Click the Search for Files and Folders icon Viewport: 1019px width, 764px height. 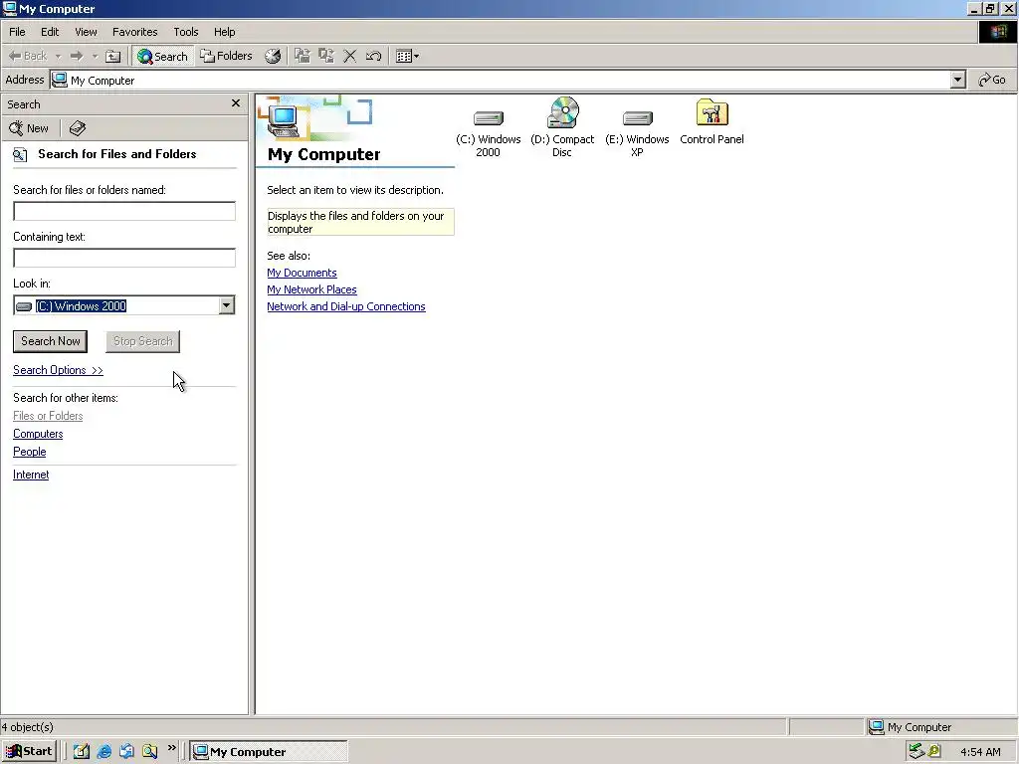(20, 154)
